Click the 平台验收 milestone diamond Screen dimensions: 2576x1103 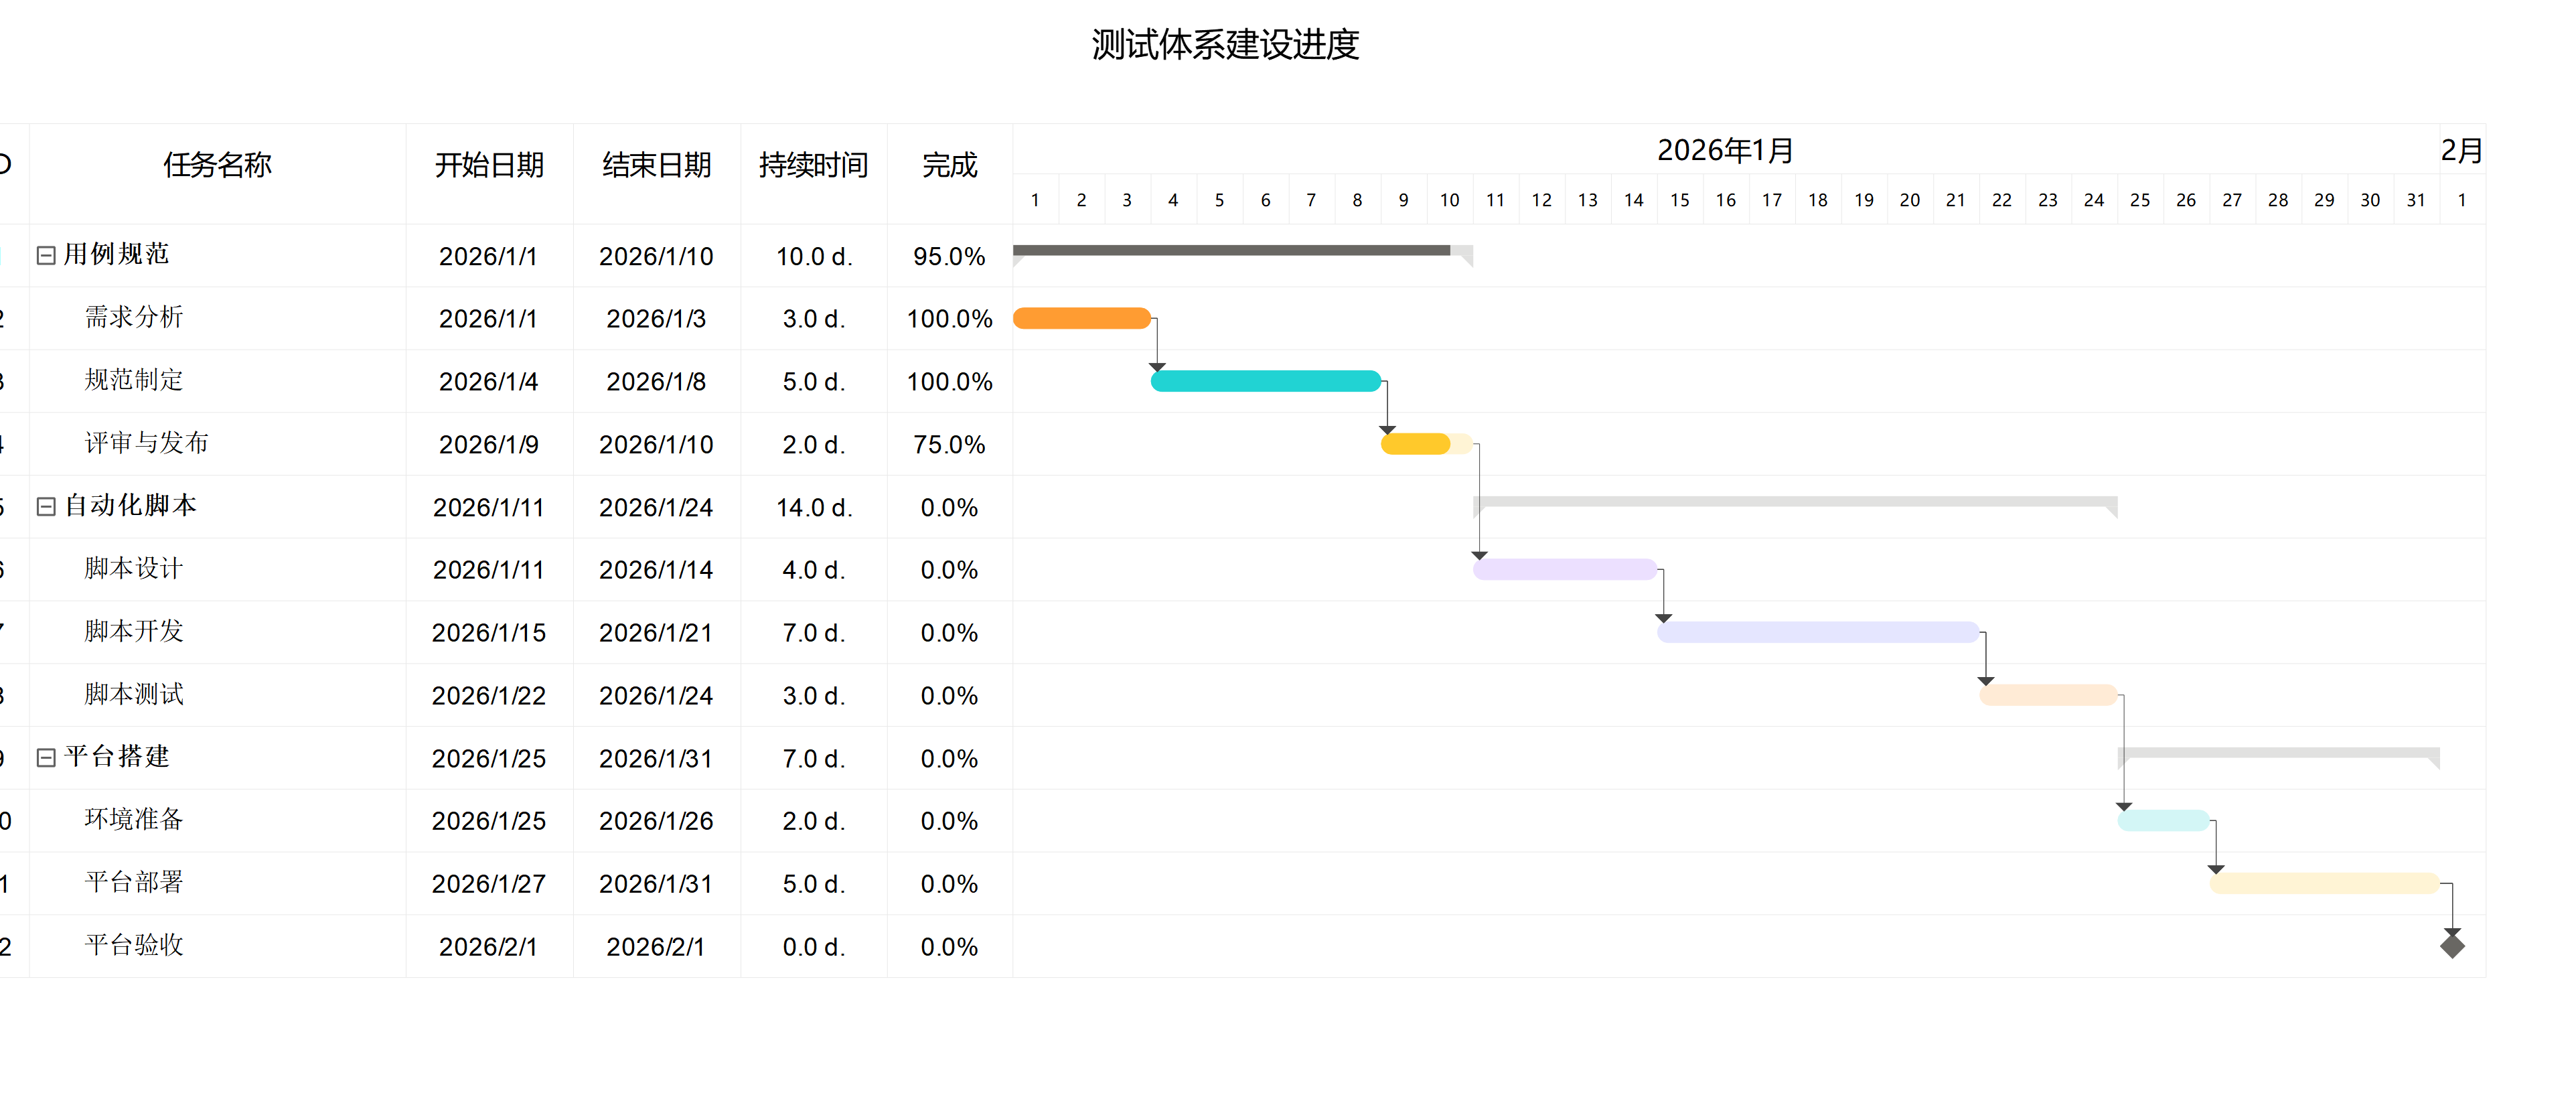[x=2451, y=945]
